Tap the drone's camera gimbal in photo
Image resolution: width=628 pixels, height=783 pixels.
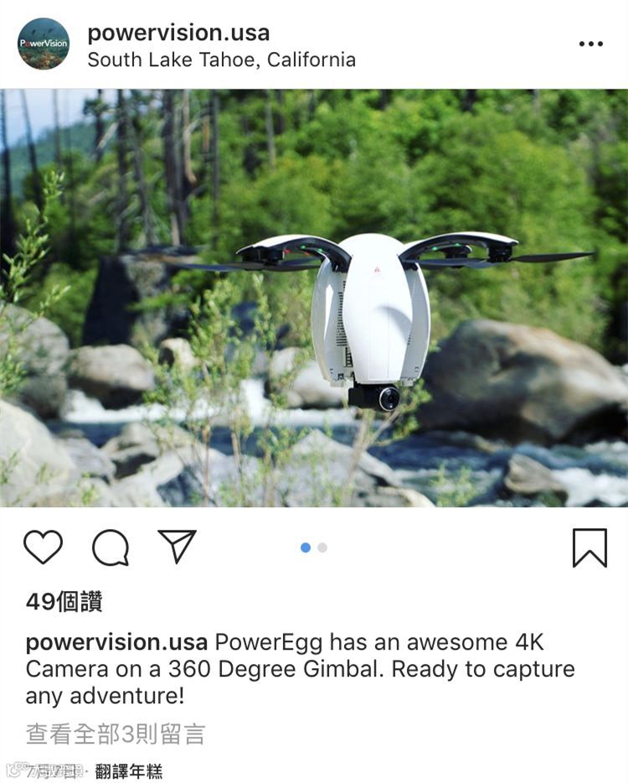click(375, 397)
